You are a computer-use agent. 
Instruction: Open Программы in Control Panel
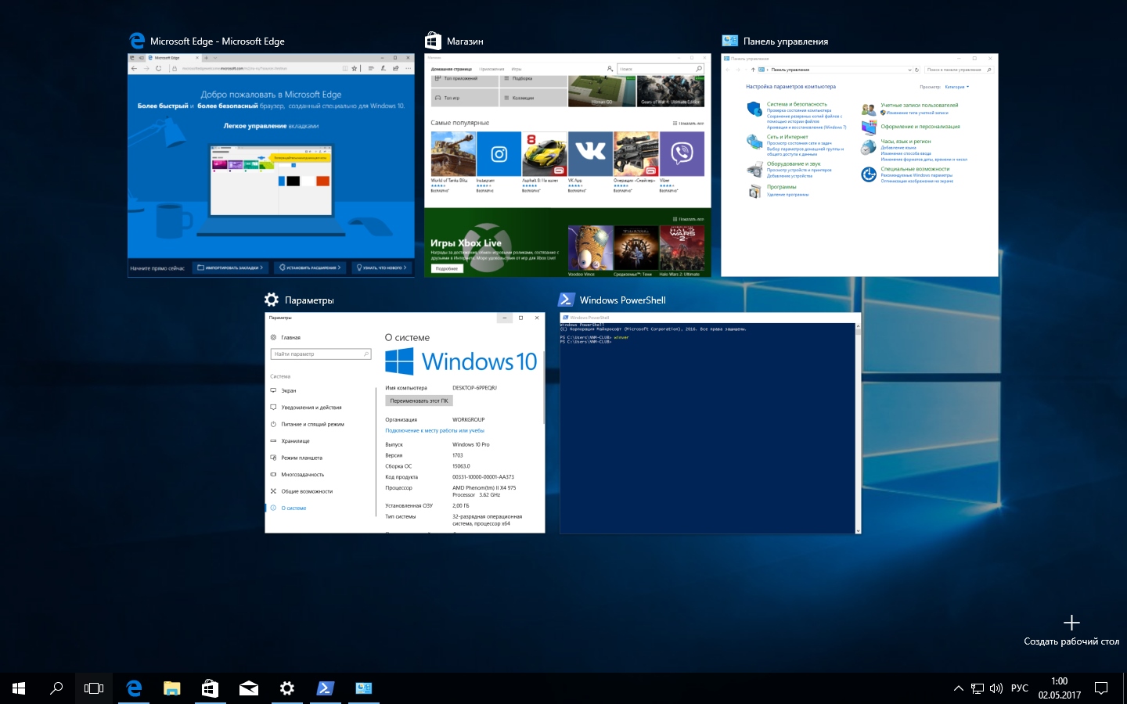click(x=781, y=187)
